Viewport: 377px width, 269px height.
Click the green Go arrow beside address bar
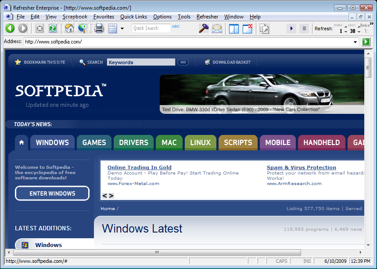coord(366,42)
